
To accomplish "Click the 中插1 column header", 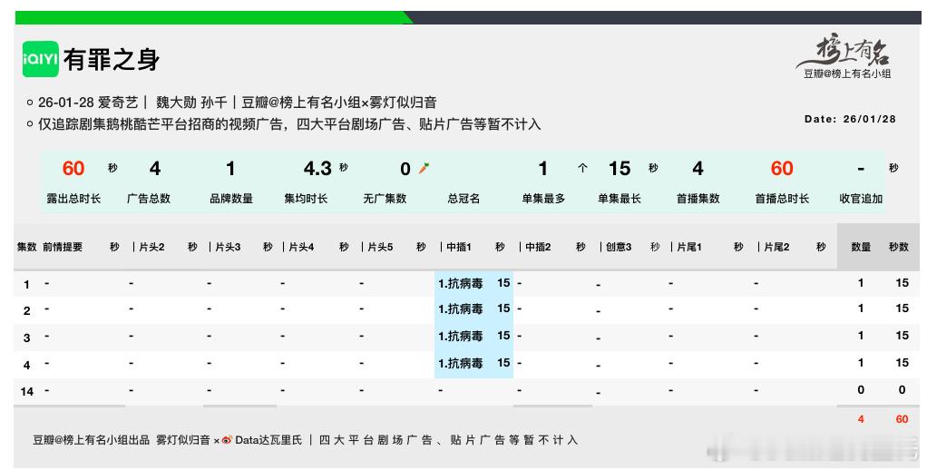I will tap(459, 247).
